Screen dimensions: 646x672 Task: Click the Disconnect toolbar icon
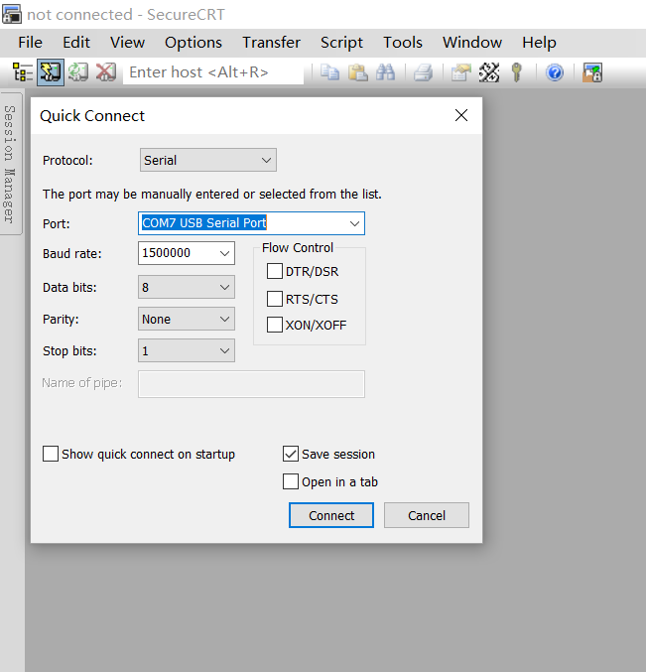[x=105, y=72]
